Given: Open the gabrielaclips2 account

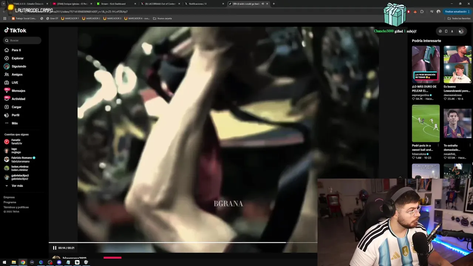Looking at the screenshot, I should click(16, 177).
